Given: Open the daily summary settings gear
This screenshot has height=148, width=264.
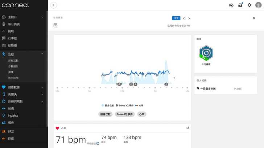Looking at the screenshot, I should (254, 18).
